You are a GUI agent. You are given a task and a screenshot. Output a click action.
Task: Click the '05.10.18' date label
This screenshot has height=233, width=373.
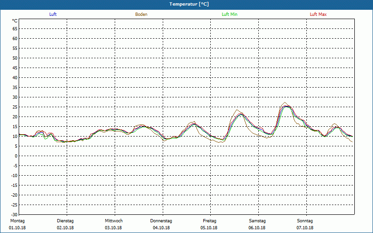tap(209, 228)
